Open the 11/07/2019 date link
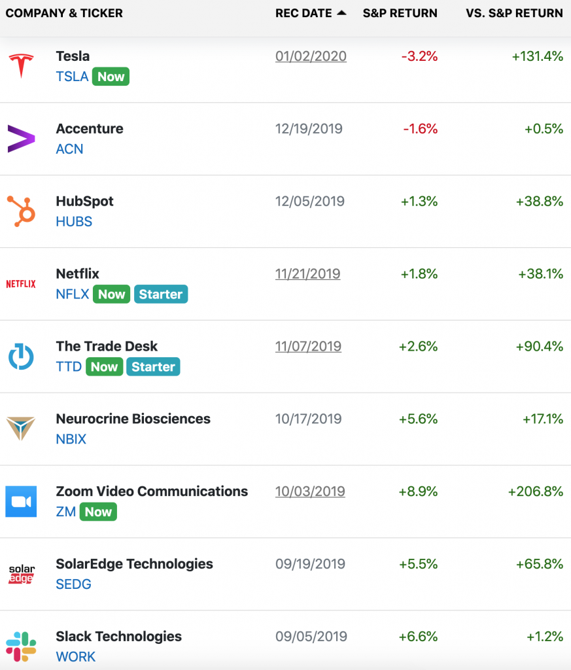 308,347
